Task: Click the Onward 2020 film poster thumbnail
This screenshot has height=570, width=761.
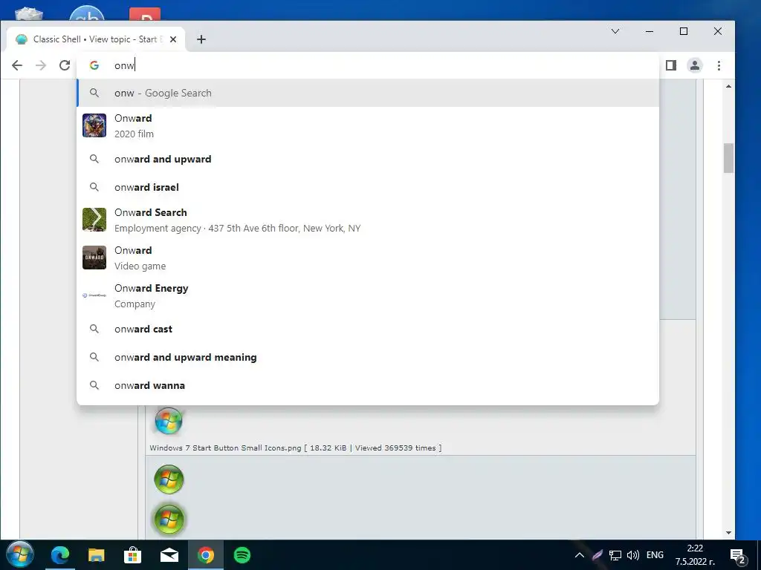Action: point(94,125)
